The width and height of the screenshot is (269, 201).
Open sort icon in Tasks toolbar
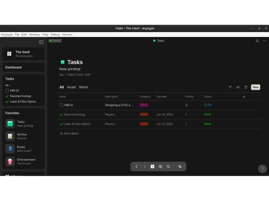click(238, 87)
